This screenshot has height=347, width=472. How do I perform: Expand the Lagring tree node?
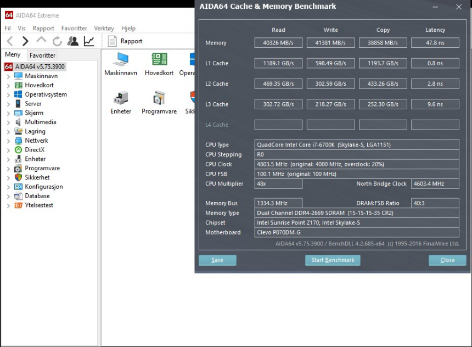point(8,132)
